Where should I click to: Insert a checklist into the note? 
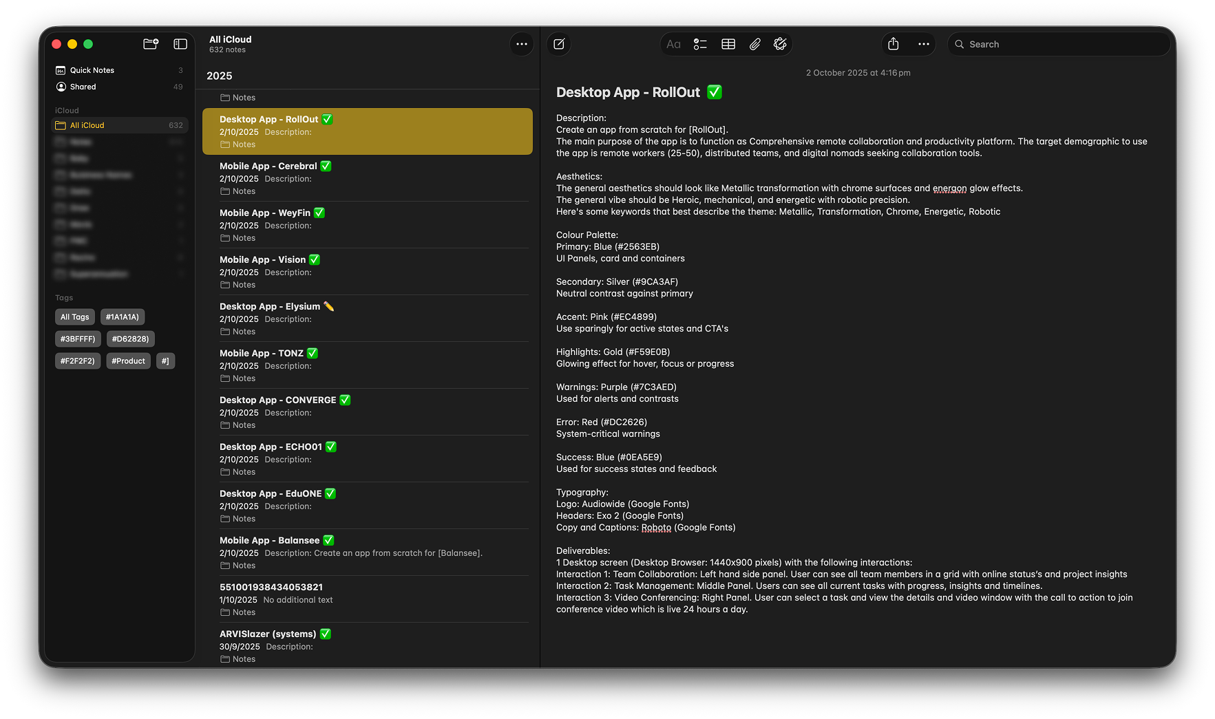[x=700, y=44]
